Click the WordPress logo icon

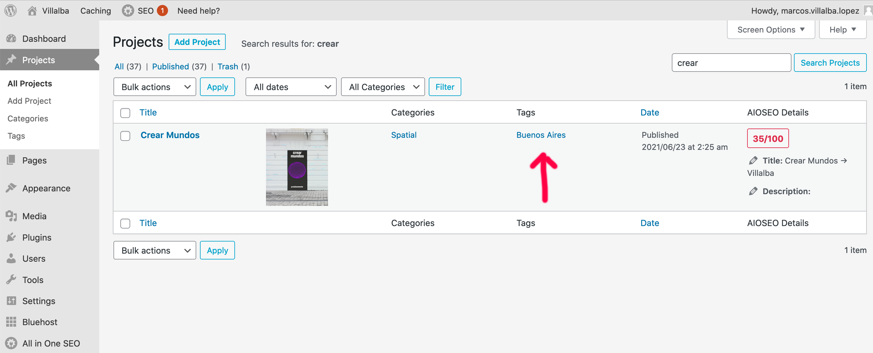(x=11, y=11)
